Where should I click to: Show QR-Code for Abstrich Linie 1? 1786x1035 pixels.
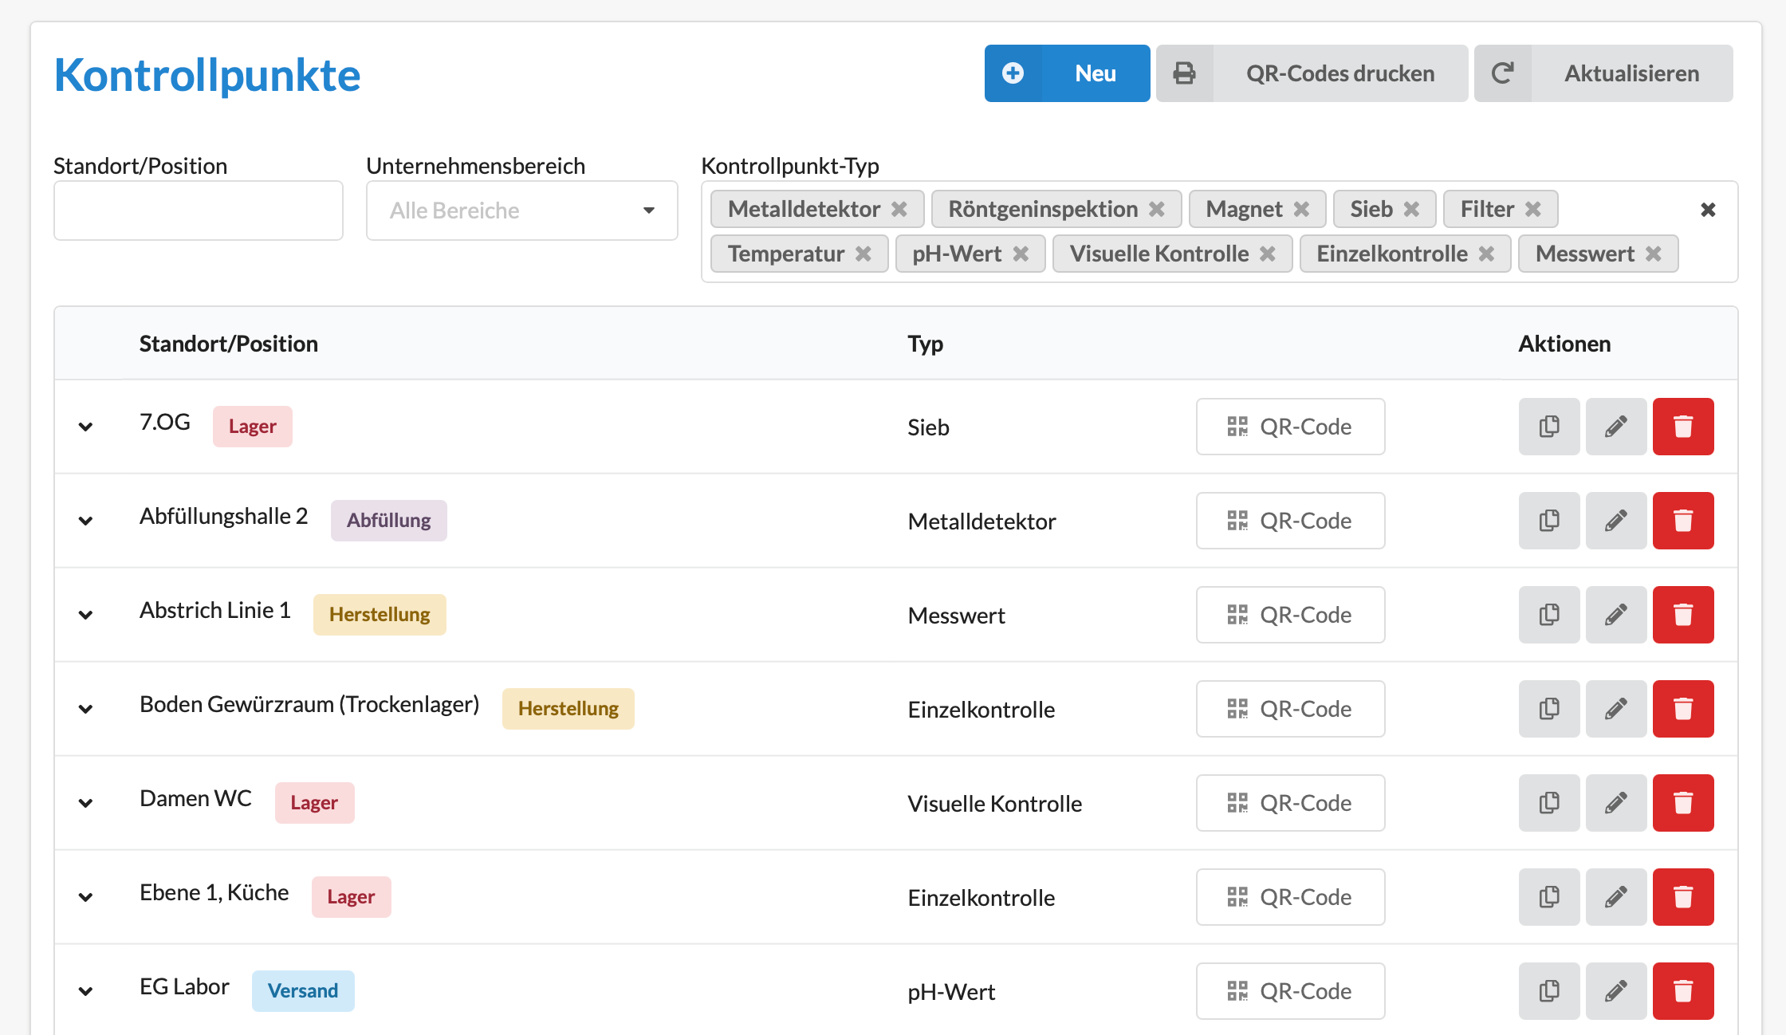pyautogui.click(x=1290, y=615)
